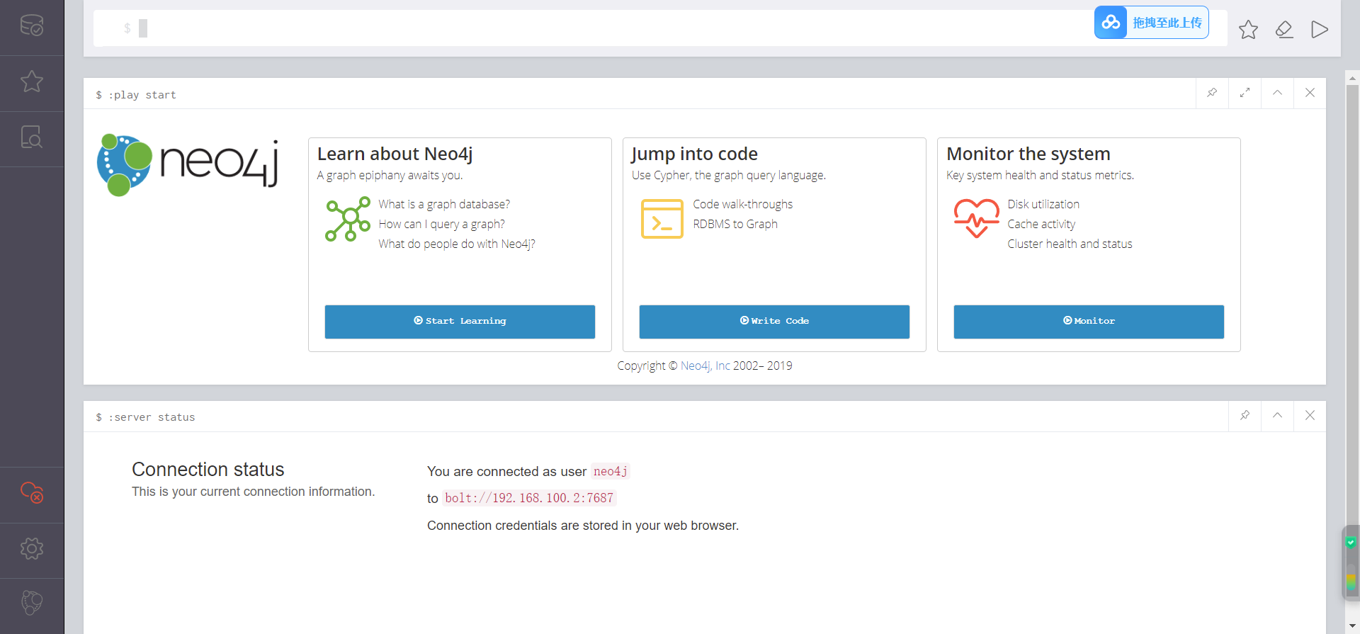The image size is (1360, 634).
Task: Open the About Neo4j sidebar icon
Action: click(x=32, y=603)
